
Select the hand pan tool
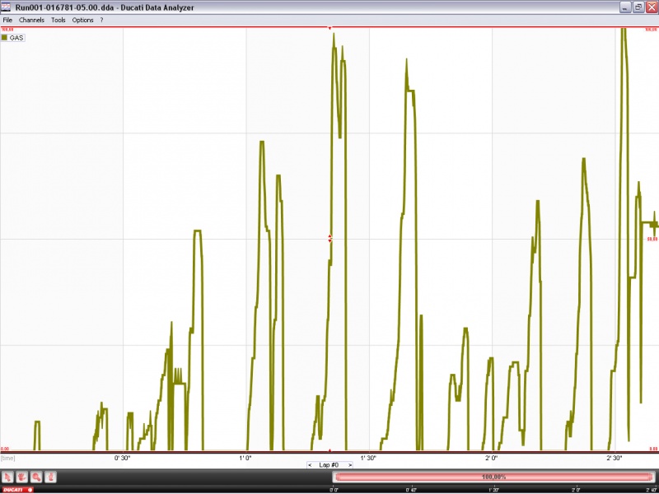coord(22,477)
